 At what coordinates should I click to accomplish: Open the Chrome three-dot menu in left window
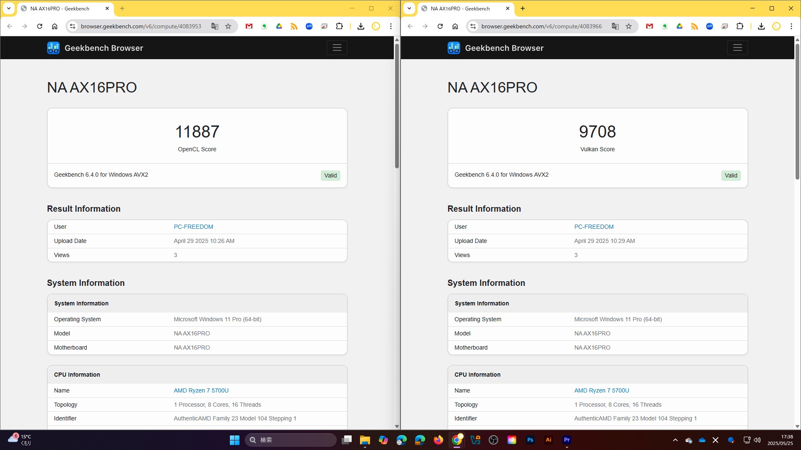391,26
